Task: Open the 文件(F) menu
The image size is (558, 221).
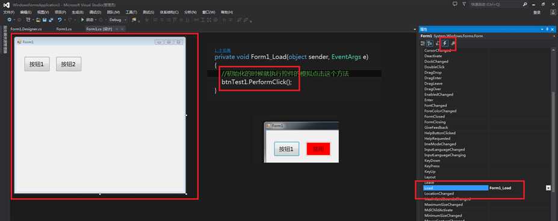Action: (x=8, y=13)
